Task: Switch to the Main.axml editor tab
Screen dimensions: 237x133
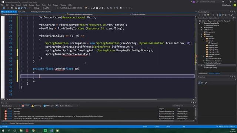Action: (21, 11)
